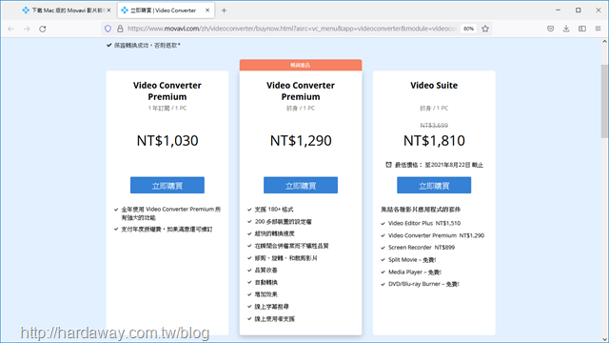Click the checkmark beside 全年使用 Video Converter Premium
The width and height of the screenshot is (609, 343).
(x=116, y=210)
